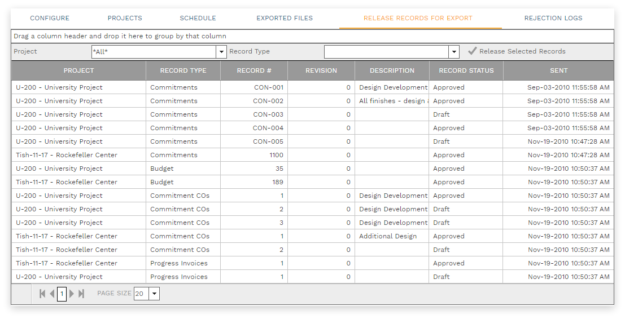625x319 pixels.
Task: Click the Release Selected Records button
Action: (x=517, y=51)
